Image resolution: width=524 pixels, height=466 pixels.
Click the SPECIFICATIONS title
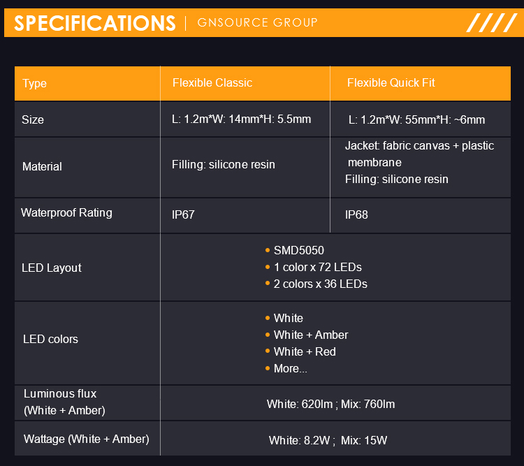[x=95, y=23]
